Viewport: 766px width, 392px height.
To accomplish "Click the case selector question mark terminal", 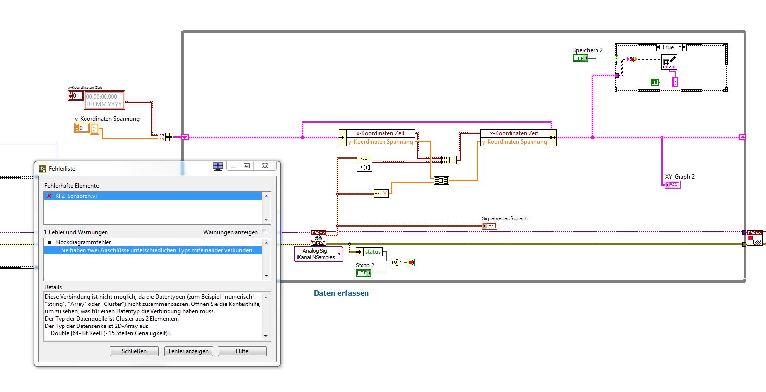I will pyautogui.click(x=617, y=58).
